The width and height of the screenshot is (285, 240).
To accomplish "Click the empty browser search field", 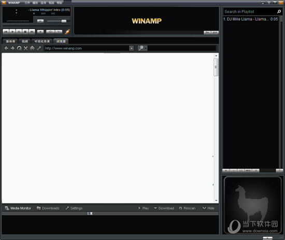I will click(182, 48).
